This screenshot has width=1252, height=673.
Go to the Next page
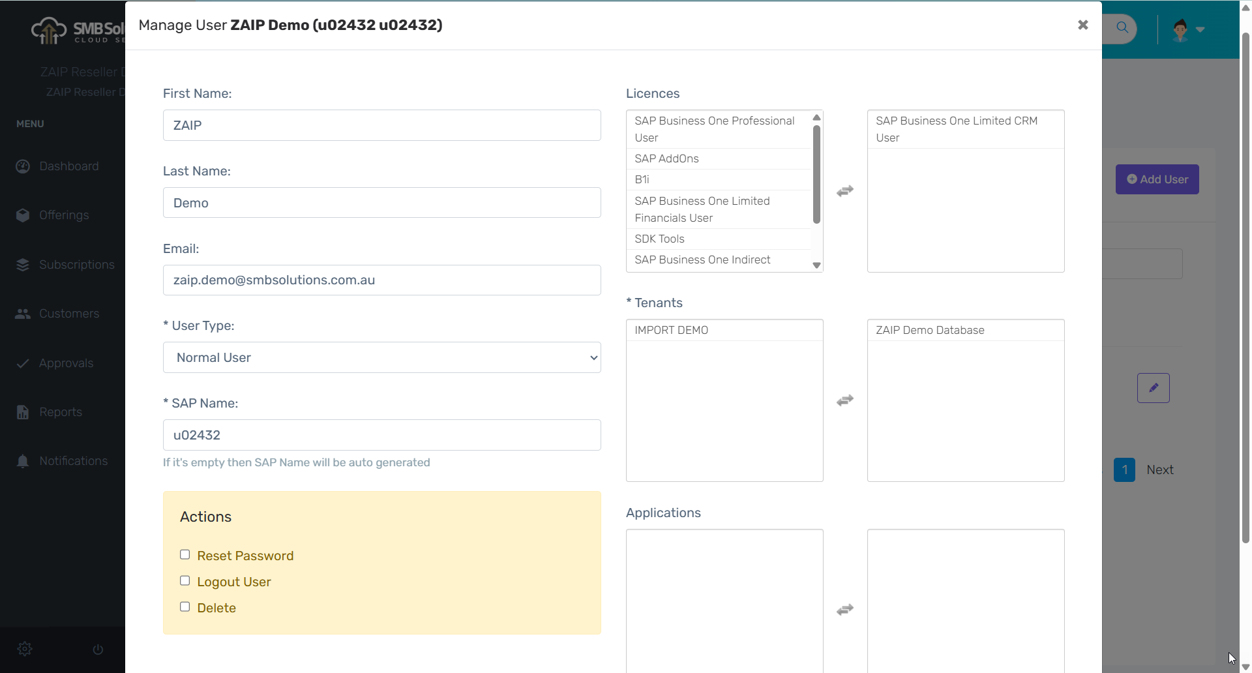pos(1160,470)
